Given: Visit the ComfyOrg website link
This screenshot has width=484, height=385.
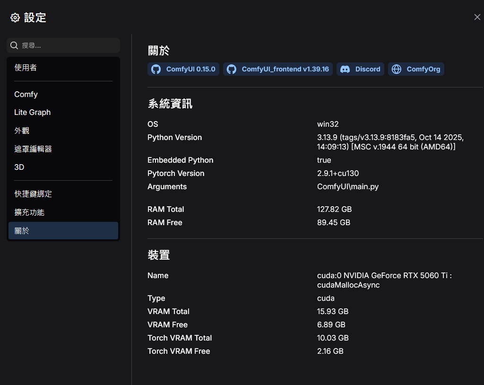Looking at the screenshot, I should (423, 69).
